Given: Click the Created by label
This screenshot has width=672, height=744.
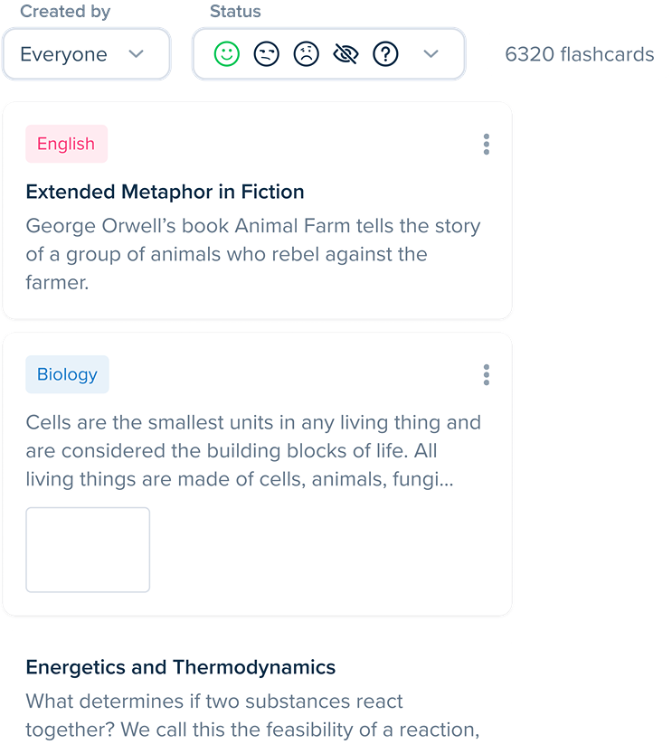Looking at the screenshot, I should pos(65,12).
